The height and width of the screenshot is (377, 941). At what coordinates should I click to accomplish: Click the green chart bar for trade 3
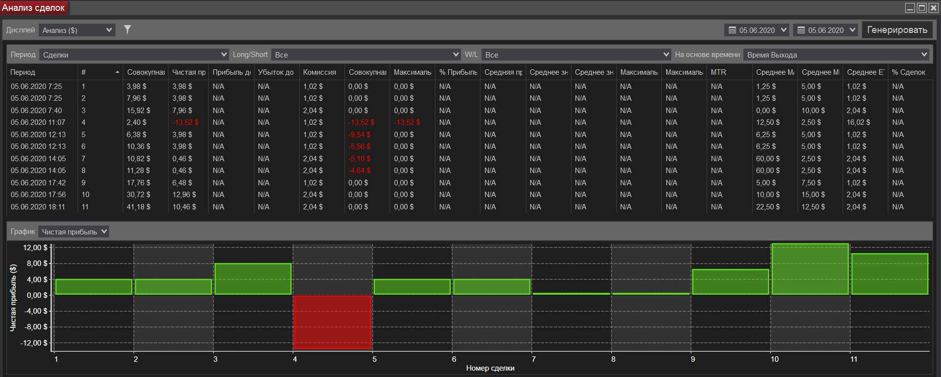click(x=253, y=279)
